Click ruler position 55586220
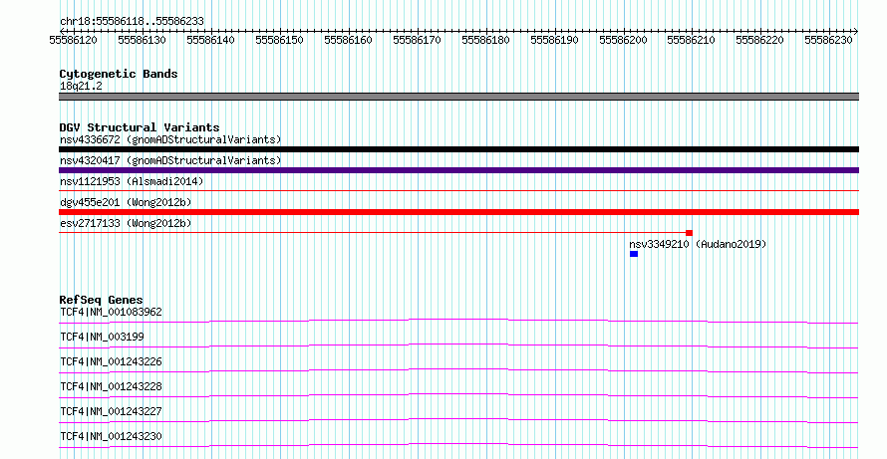The image size is (887, 459). pyautogui.click(x=759, y=40)
